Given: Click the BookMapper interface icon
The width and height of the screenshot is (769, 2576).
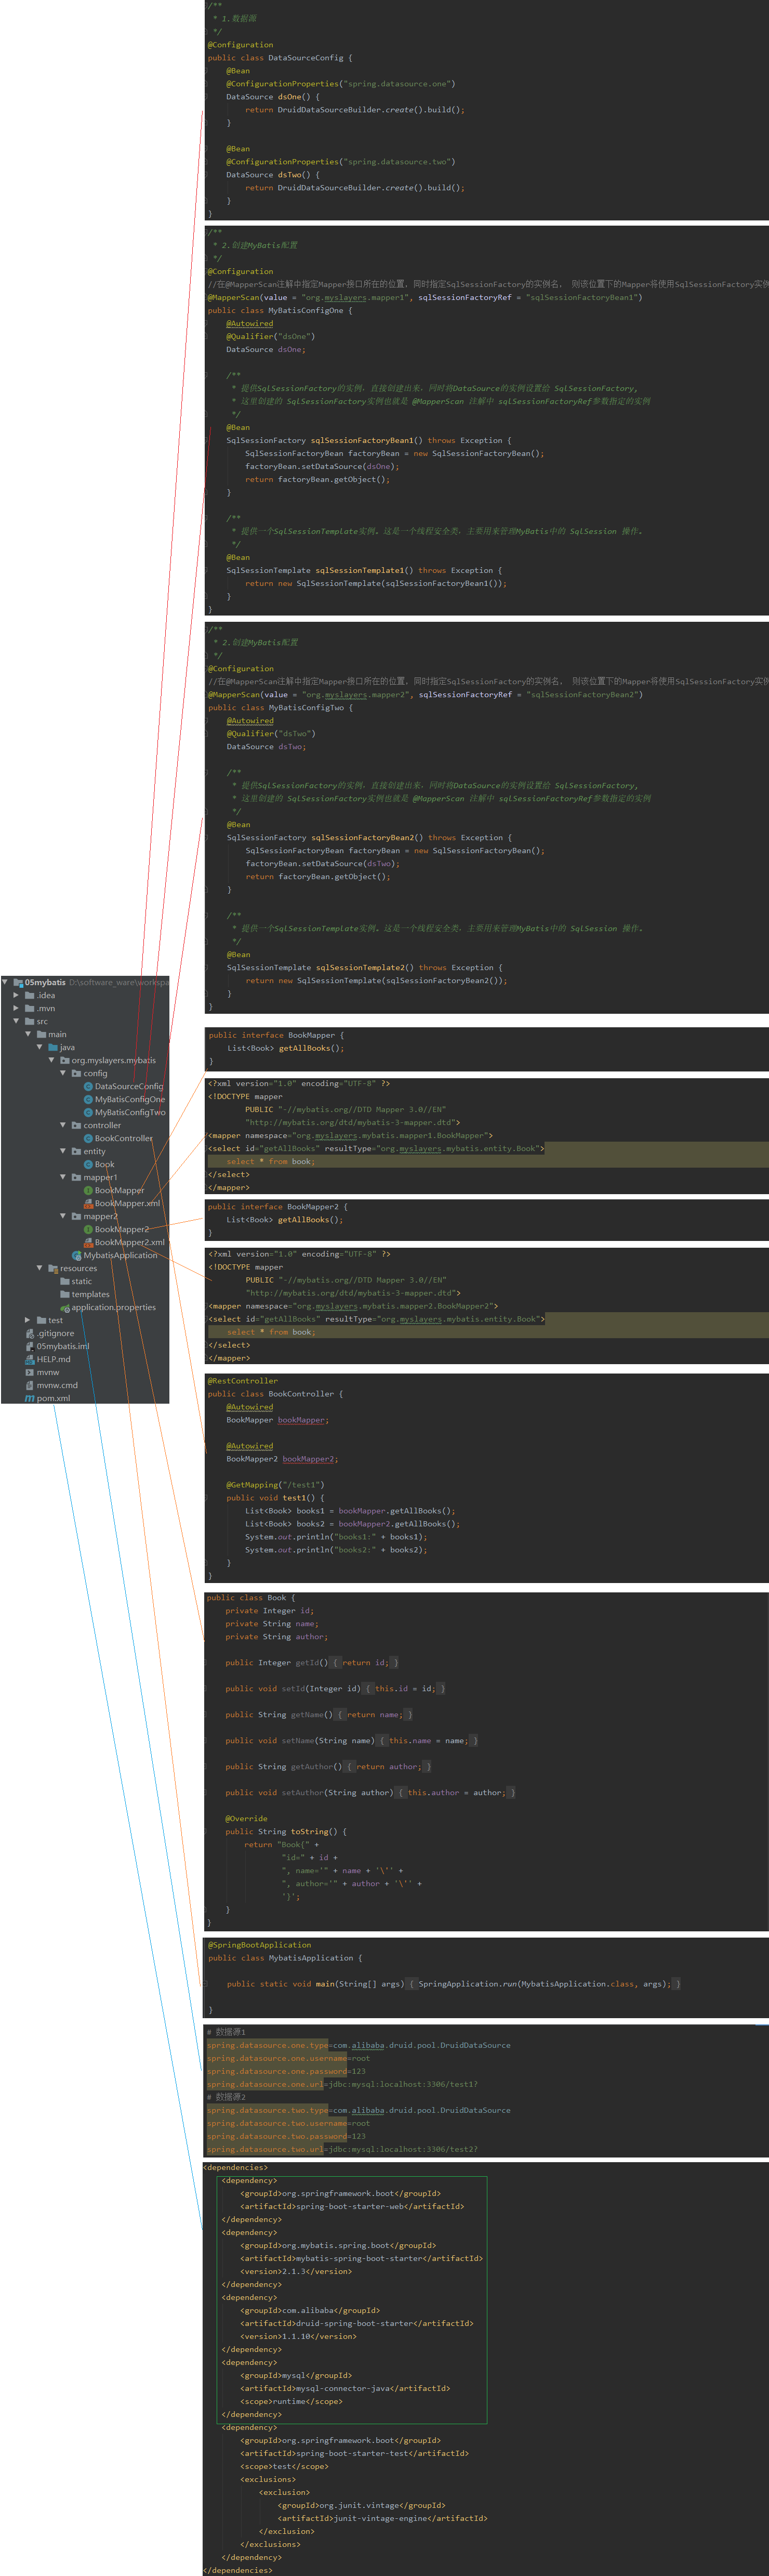Looking at the screenshot, I should (x=88, y=1190).
